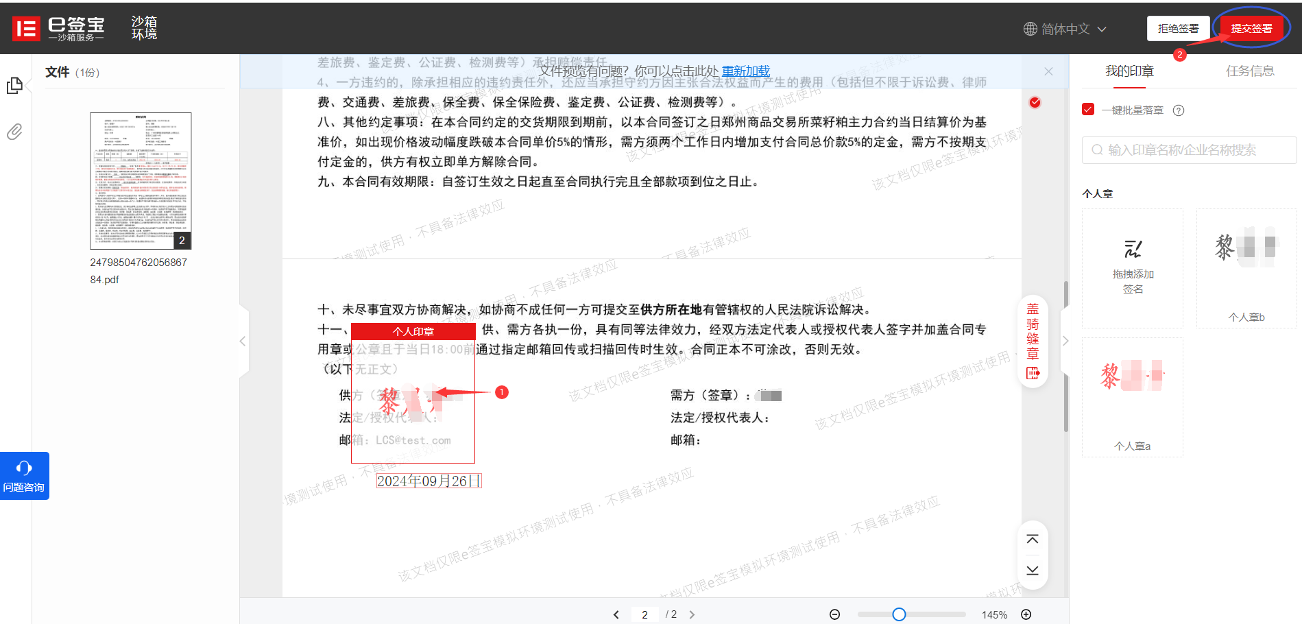Select the page 2 PDF thumbnail
This screenshot has width=1302, height=624.
coord(141,181)
